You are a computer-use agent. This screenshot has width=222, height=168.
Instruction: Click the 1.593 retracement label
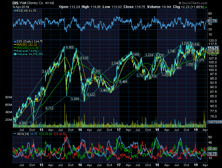[190, 64]
